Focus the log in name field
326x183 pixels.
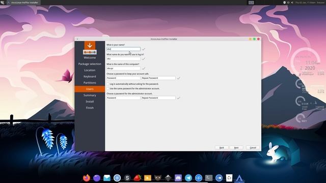[x=123, y=59]
